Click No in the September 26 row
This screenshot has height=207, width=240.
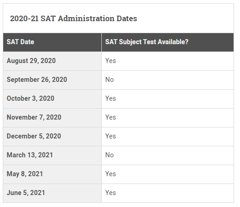110,80
